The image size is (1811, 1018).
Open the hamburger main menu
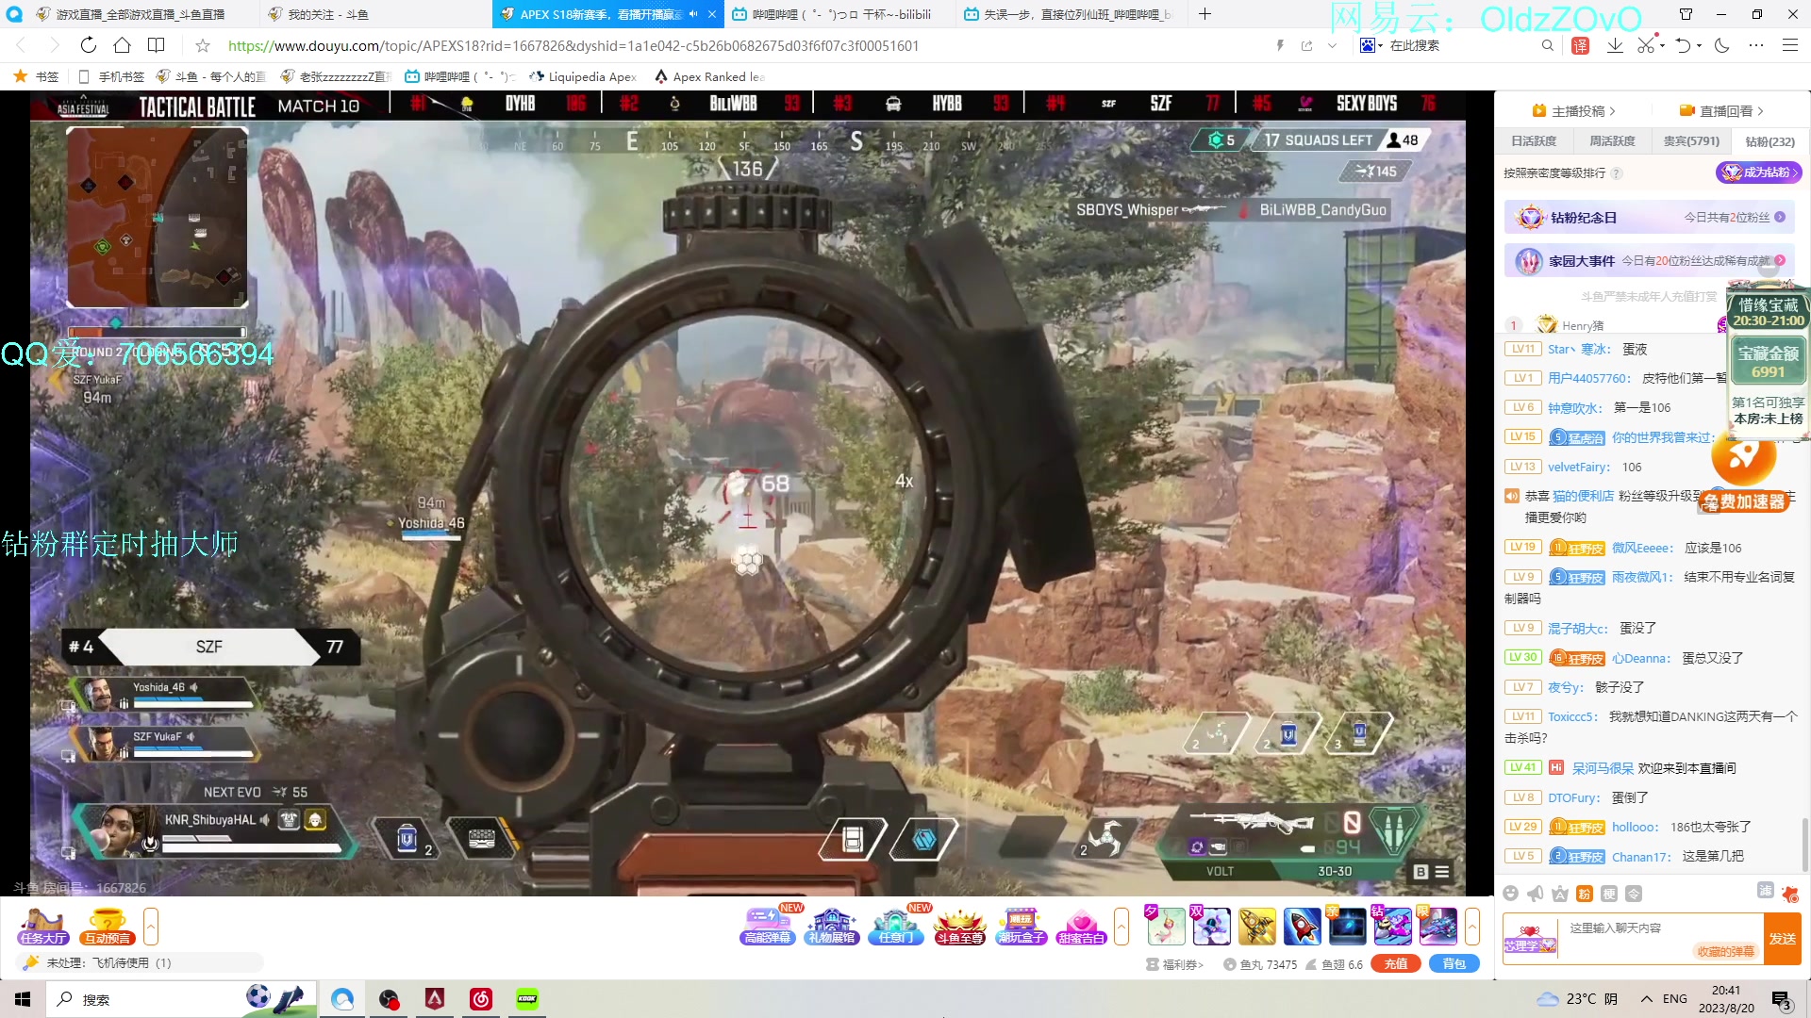tap(1789, 45)
